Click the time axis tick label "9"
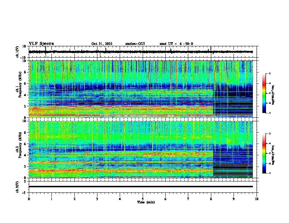289x223 pixels. click(234, 199)
